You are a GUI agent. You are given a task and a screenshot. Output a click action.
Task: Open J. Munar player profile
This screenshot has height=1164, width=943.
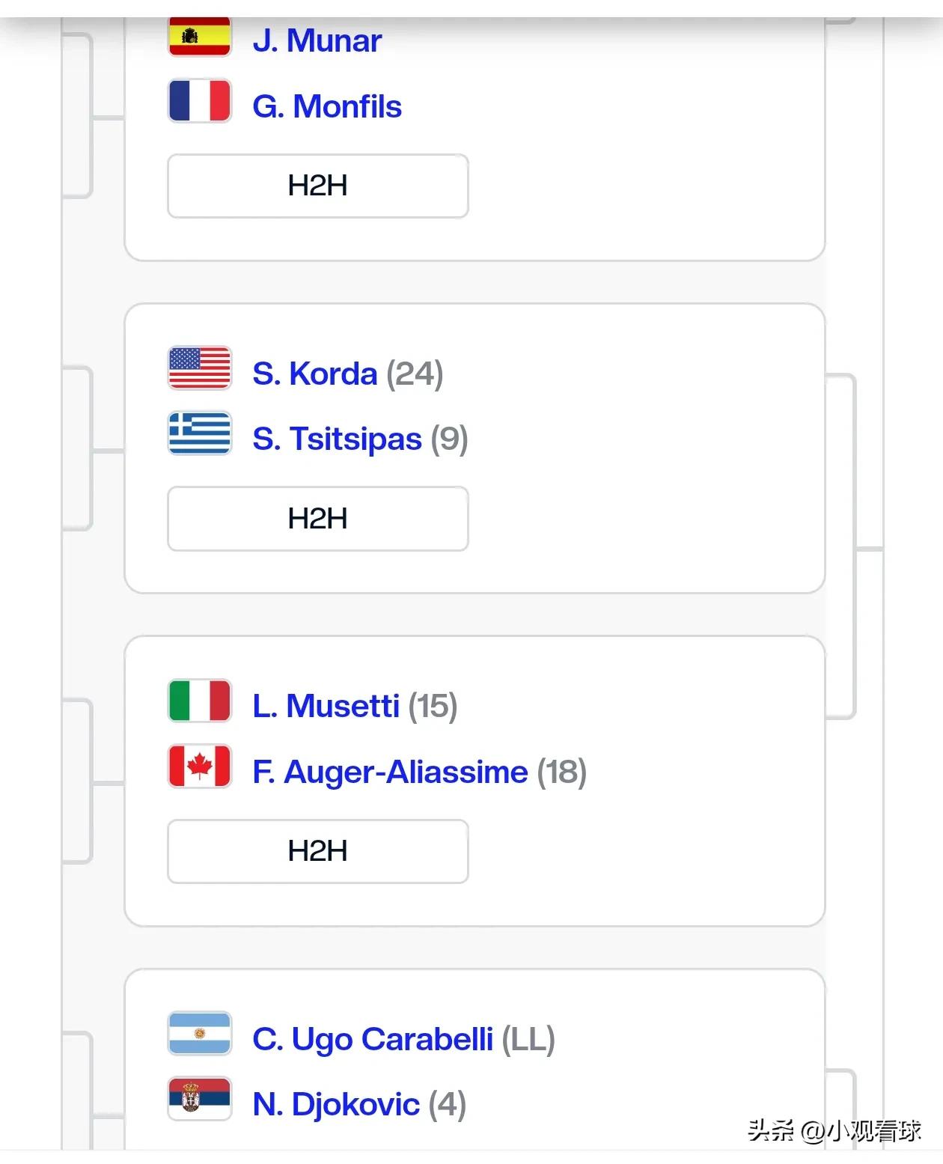[317, 40]
